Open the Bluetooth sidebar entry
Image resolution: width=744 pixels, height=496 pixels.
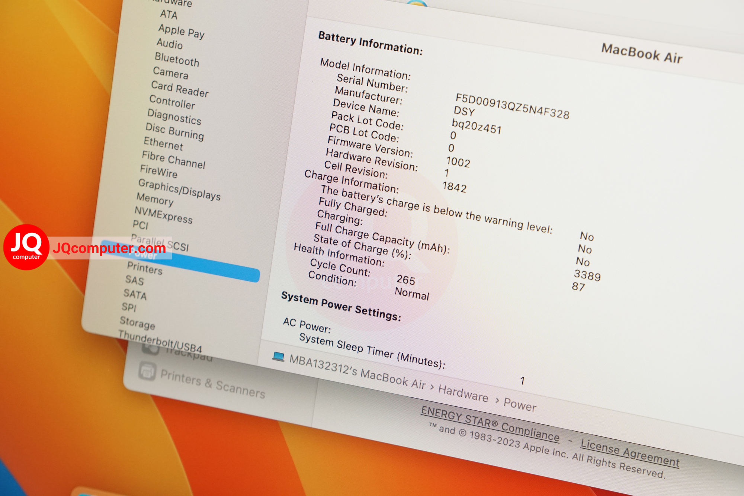point(177,60)
